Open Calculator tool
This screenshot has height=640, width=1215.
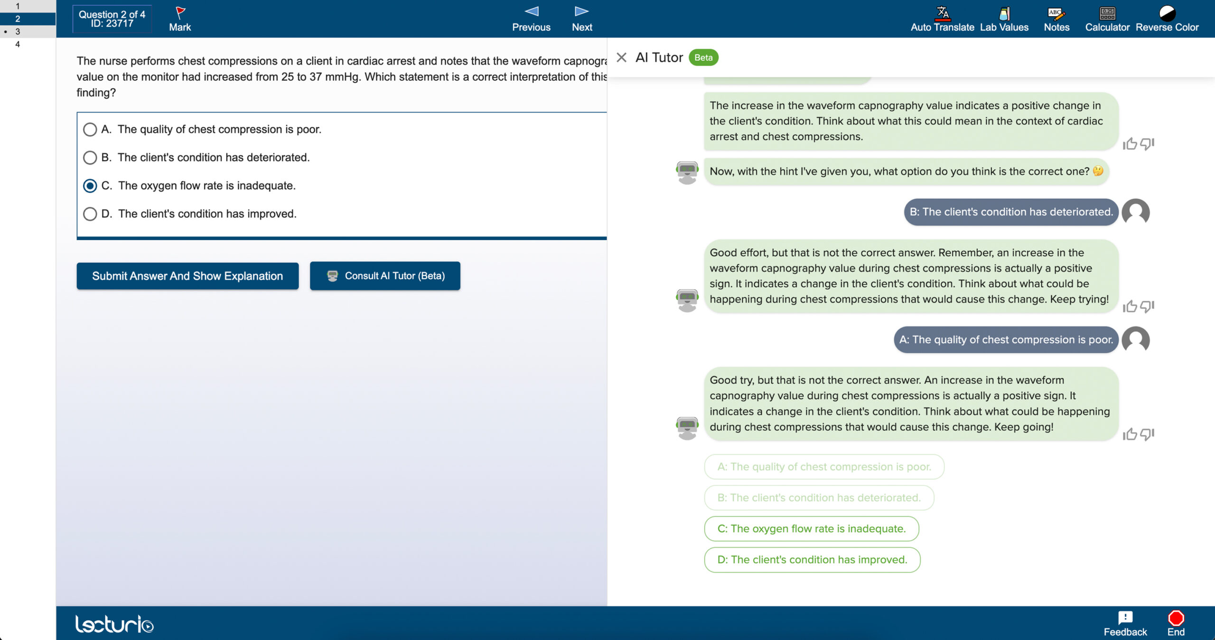tap(1106, 18)
